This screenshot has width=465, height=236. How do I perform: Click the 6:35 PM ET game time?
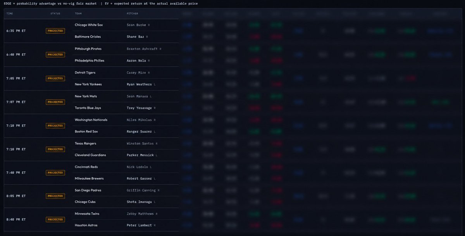[16, 31]
